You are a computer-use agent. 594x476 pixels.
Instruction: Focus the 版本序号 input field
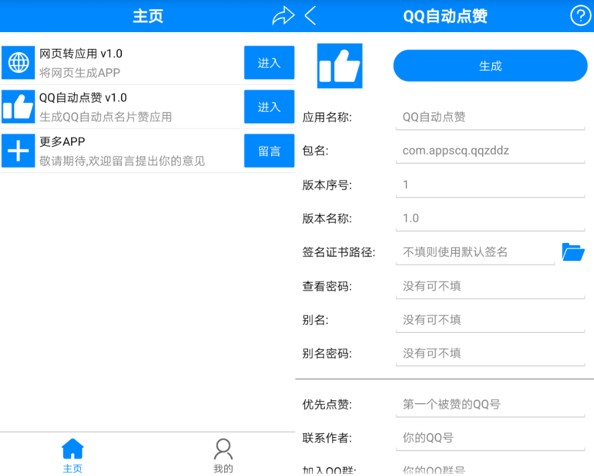coord(490,185)
